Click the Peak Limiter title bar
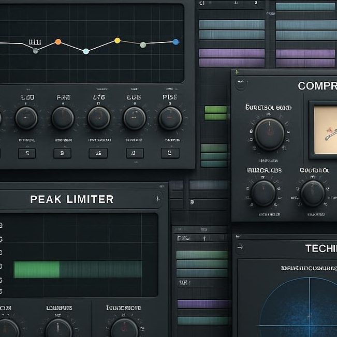337x337 pixels. (72, 199)
